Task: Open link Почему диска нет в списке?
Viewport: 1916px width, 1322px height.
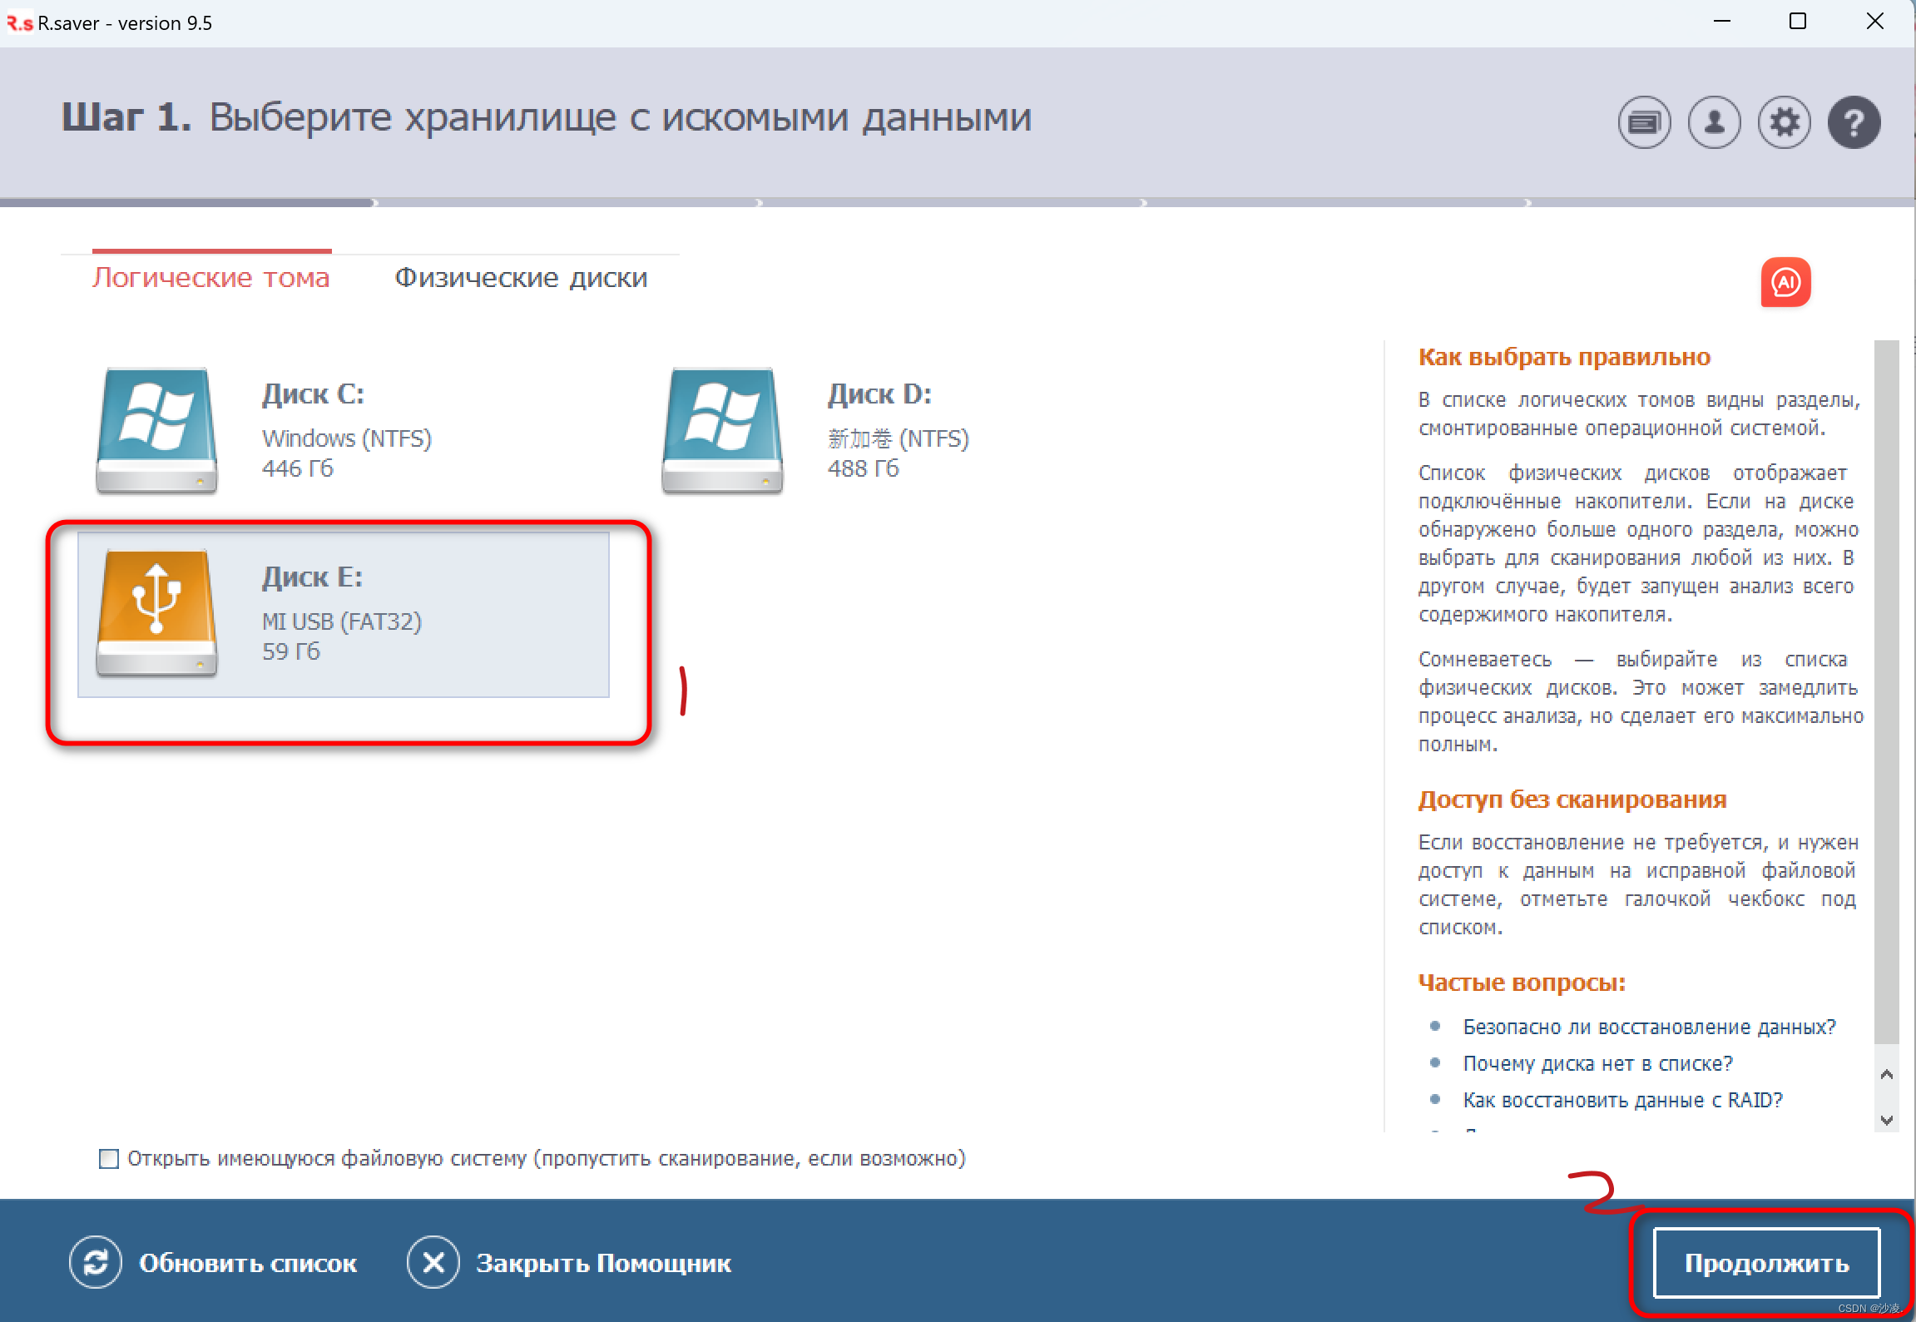Action: [x=1597, y=1063]
